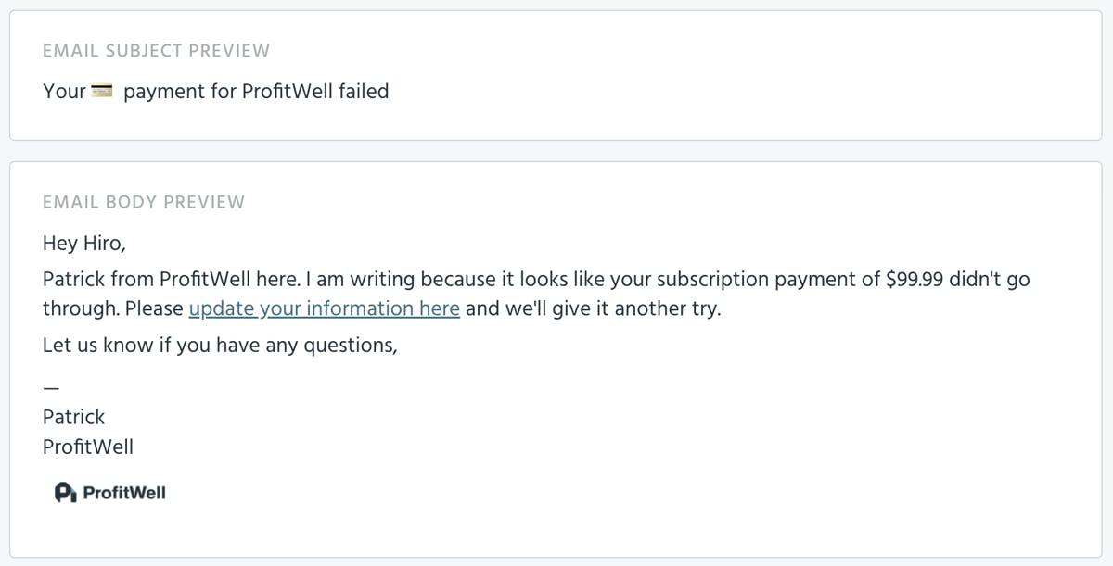Click "payment for ProfitWell failed" subject text
The width and height of the screenshot is (1113, 566).
point(256,92)
